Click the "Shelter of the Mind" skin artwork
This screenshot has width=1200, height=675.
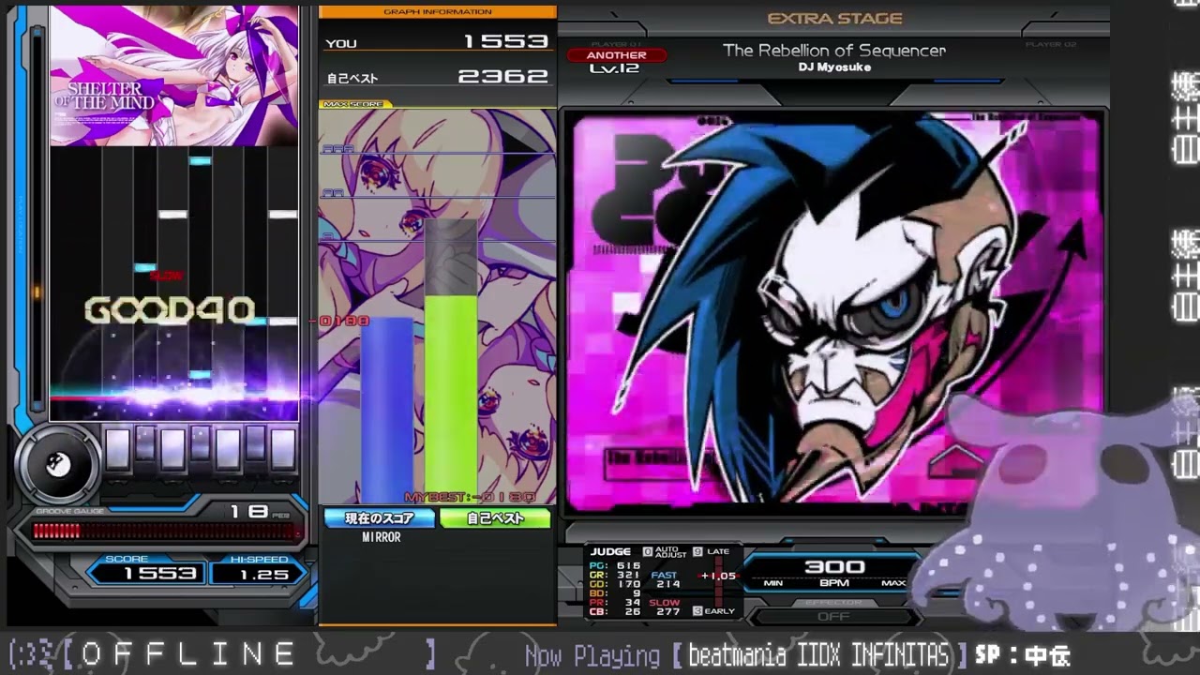tap(174, 75)
